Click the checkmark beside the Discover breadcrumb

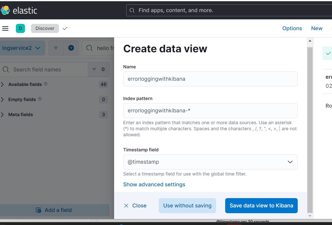click(65, 28)
